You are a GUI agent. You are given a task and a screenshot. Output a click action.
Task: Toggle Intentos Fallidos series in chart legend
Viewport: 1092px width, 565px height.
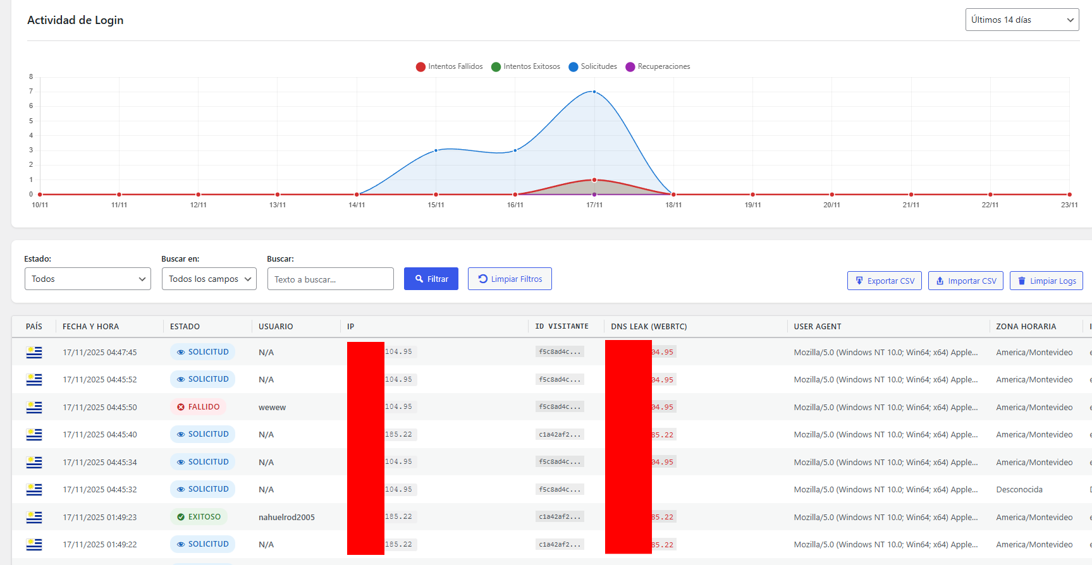449,66
